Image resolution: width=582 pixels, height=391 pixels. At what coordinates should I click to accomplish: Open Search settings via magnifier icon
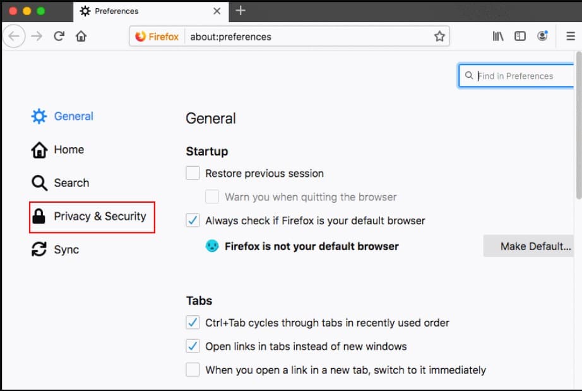click(x=39, y=183)
